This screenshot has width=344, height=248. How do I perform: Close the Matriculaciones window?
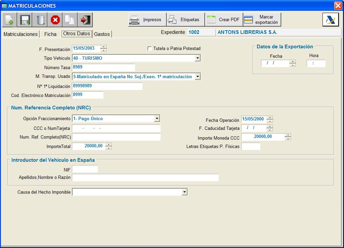click(338, 5)
